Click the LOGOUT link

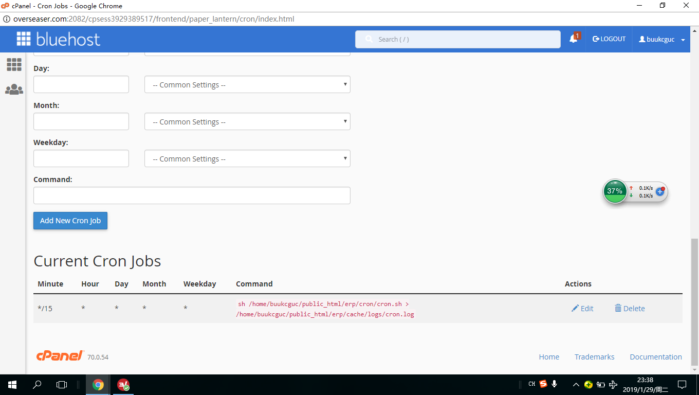[609, 39]
